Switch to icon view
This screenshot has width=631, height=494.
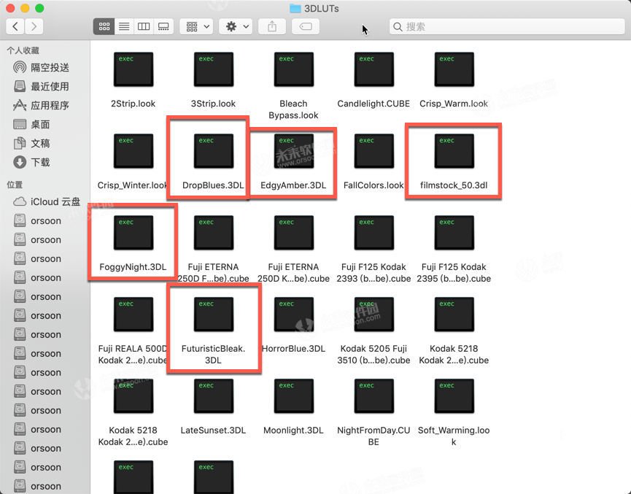point(104,26)
